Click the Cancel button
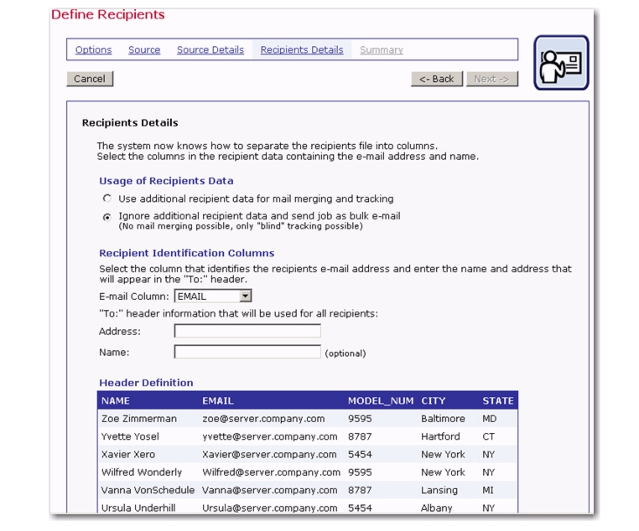Viewport: 639px width, 531px height. (x=90, y=79)
